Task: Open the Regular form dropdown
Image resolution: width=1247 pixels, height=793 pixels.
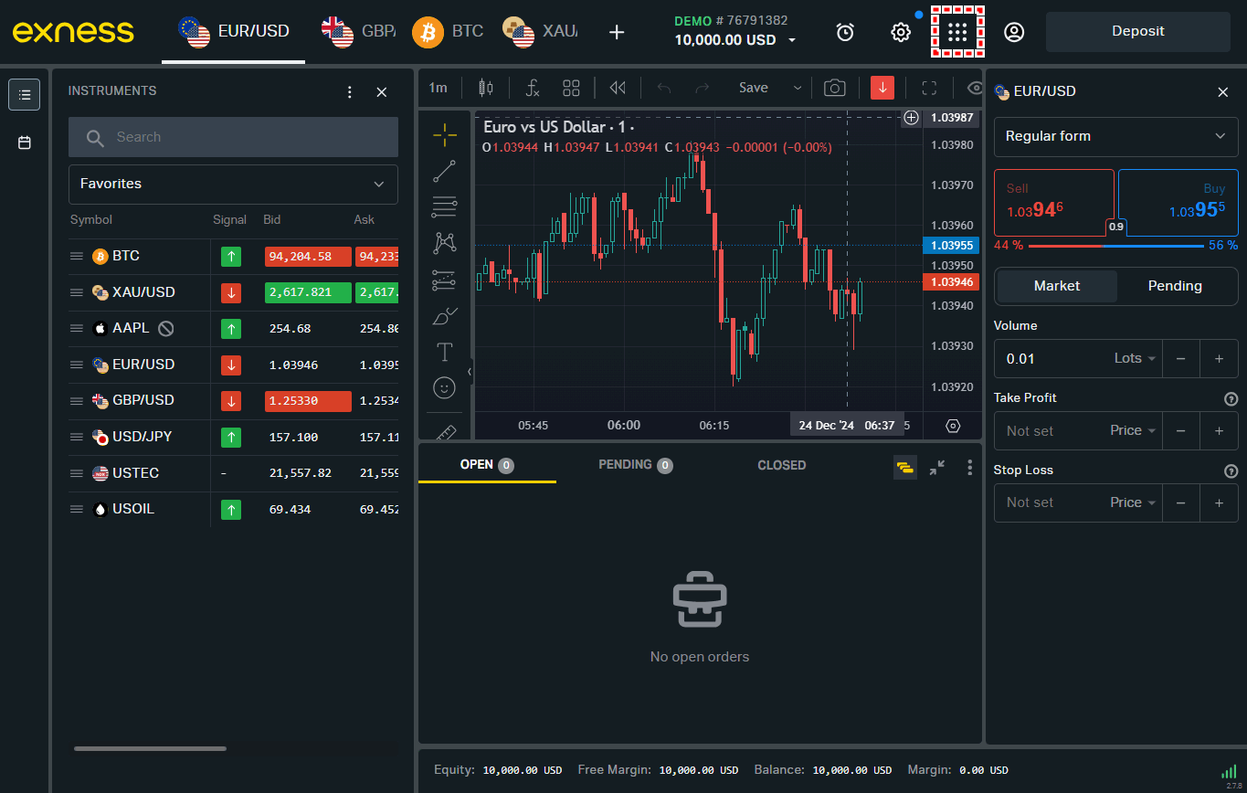Action: click(x=1116, y=136)
